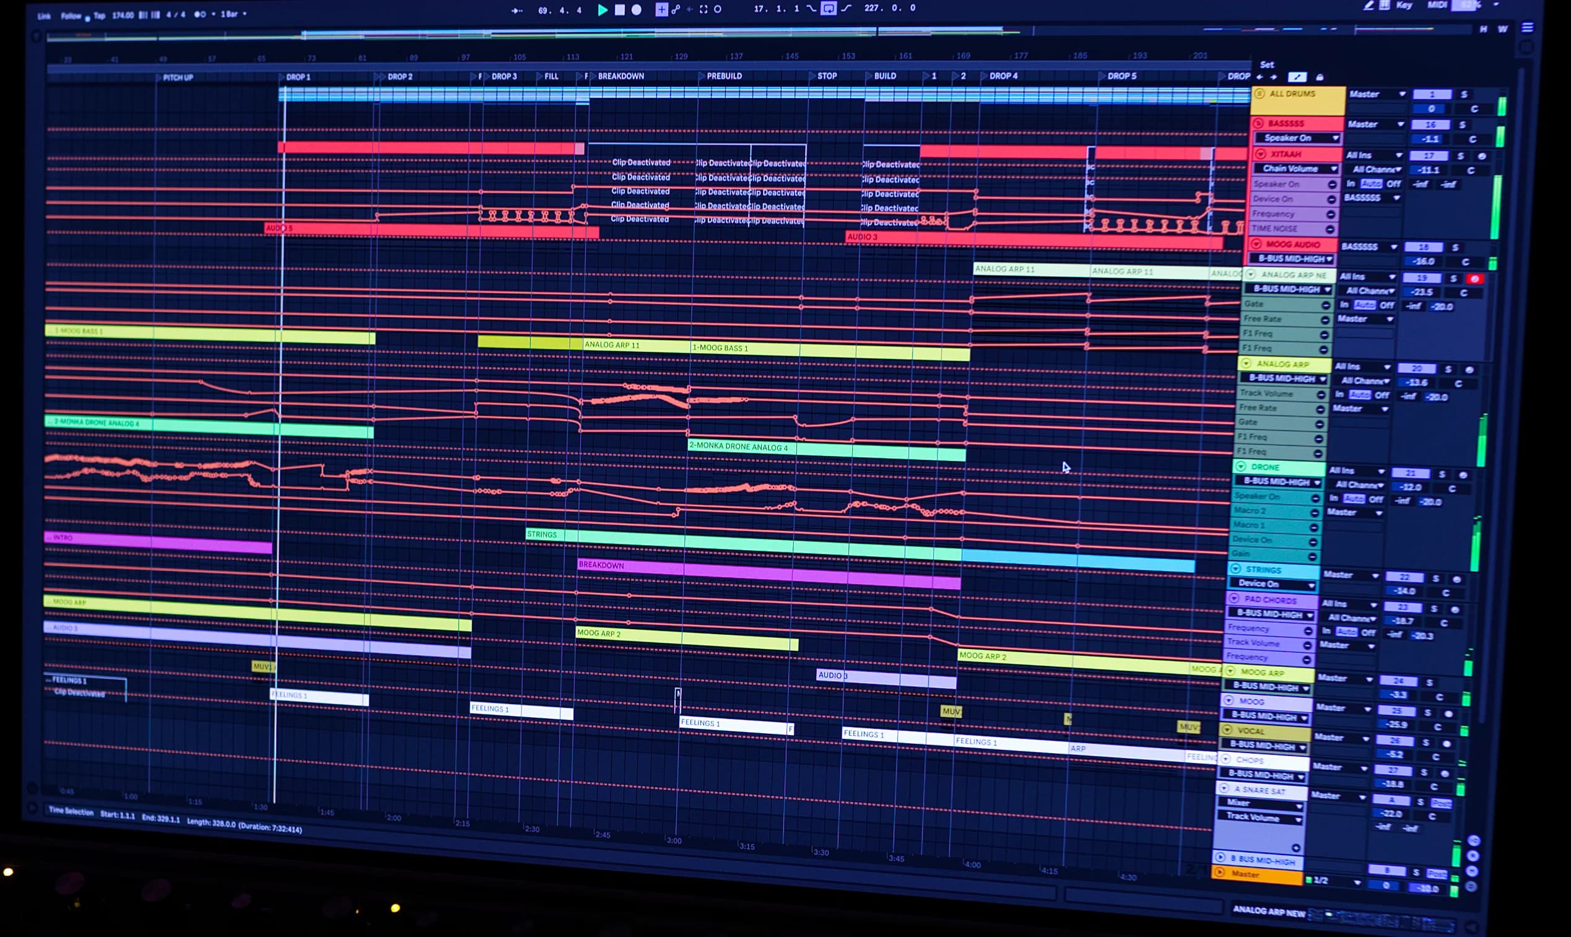Toggle the computer MIDI keyboard icon

(1384, 5)
